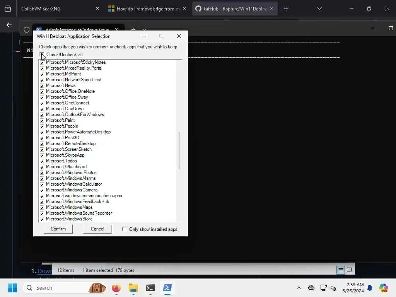This screenshot has width=396, height=297.
Task: Select Microsoft.Print3D list text
Action: point(63,138)
